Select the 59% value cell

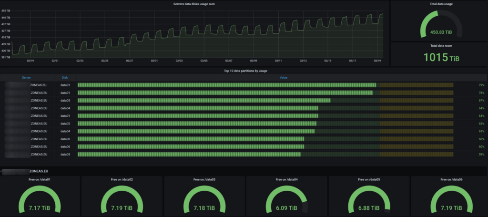click(x=481, y=154)
